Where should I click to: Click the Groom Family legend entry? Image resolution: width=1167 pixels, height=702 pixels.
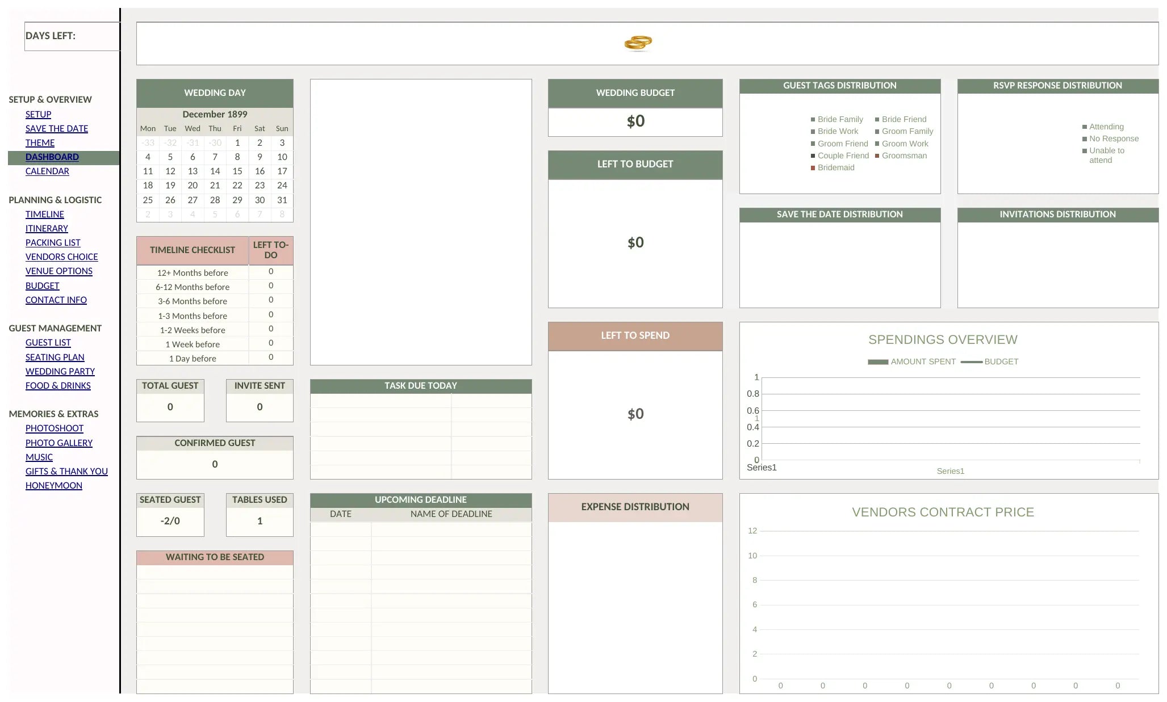click(x=904, y=131)
